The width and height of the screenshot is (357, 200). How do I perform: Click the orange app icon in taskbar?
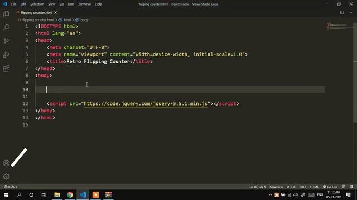pyautogui.click(x=95, y=195)
